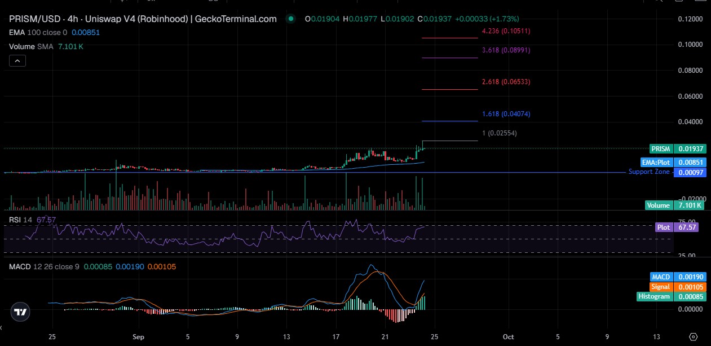Click the 0.04000 price scale label
The height and width of the screenshot is (346, 711).
690,122
